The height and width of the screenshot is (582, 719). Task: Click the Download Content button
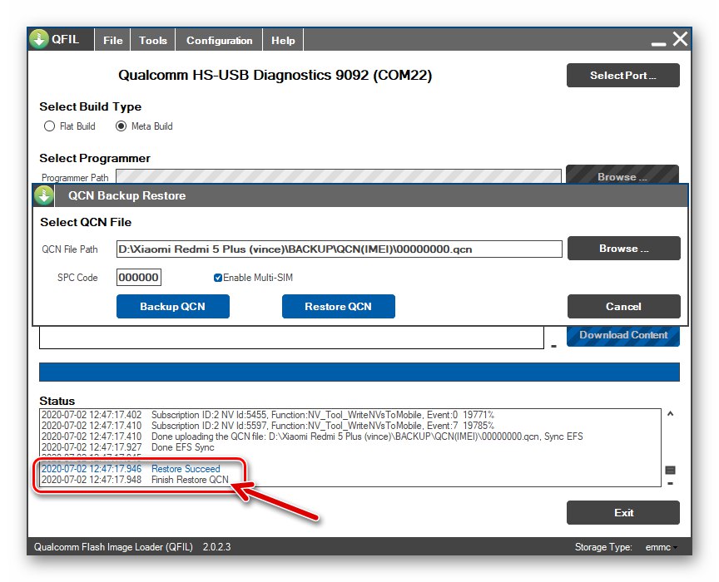point(622,335)
